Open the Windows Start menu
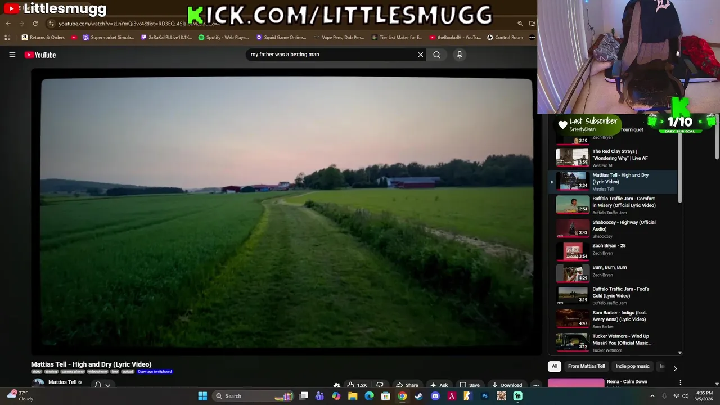 [x=202, y=396]
